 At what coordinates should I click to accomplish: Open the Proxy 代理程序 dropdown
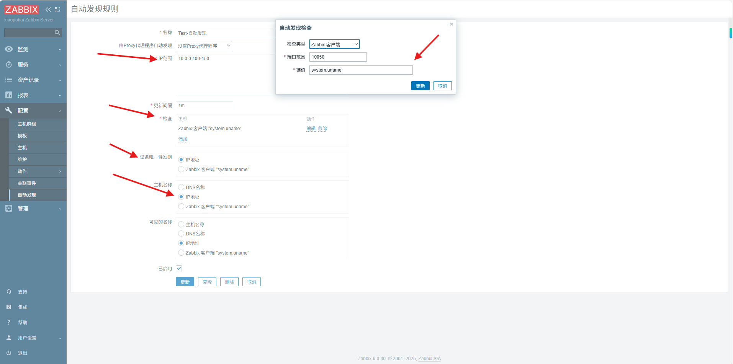click(204, 45)
